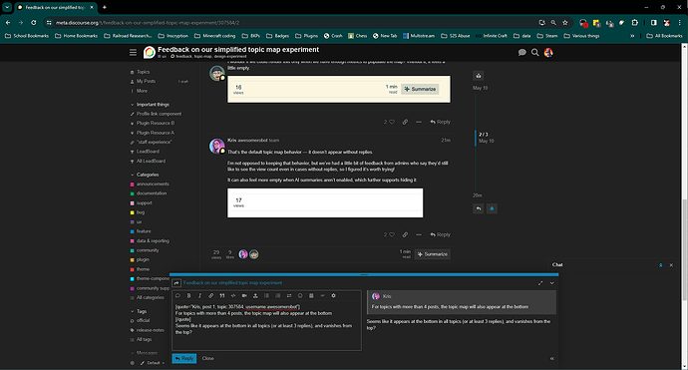Viewport: 688px width, 370px height.
Task: Select the support category pink swatch
Action: (x=132, y=203)
